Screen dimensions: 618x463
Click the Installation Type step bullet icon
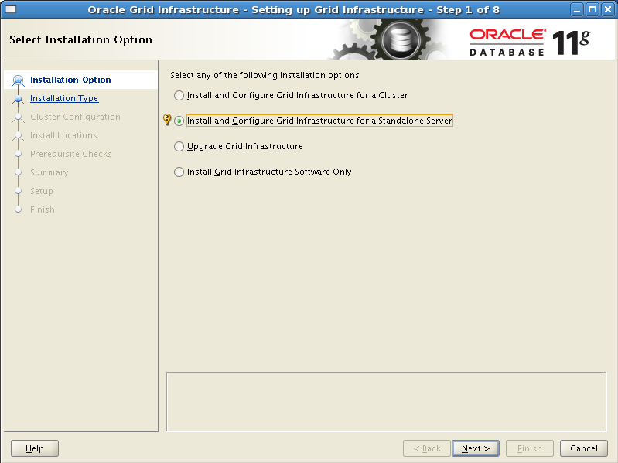pyautogui.click(x=18, y=99)
